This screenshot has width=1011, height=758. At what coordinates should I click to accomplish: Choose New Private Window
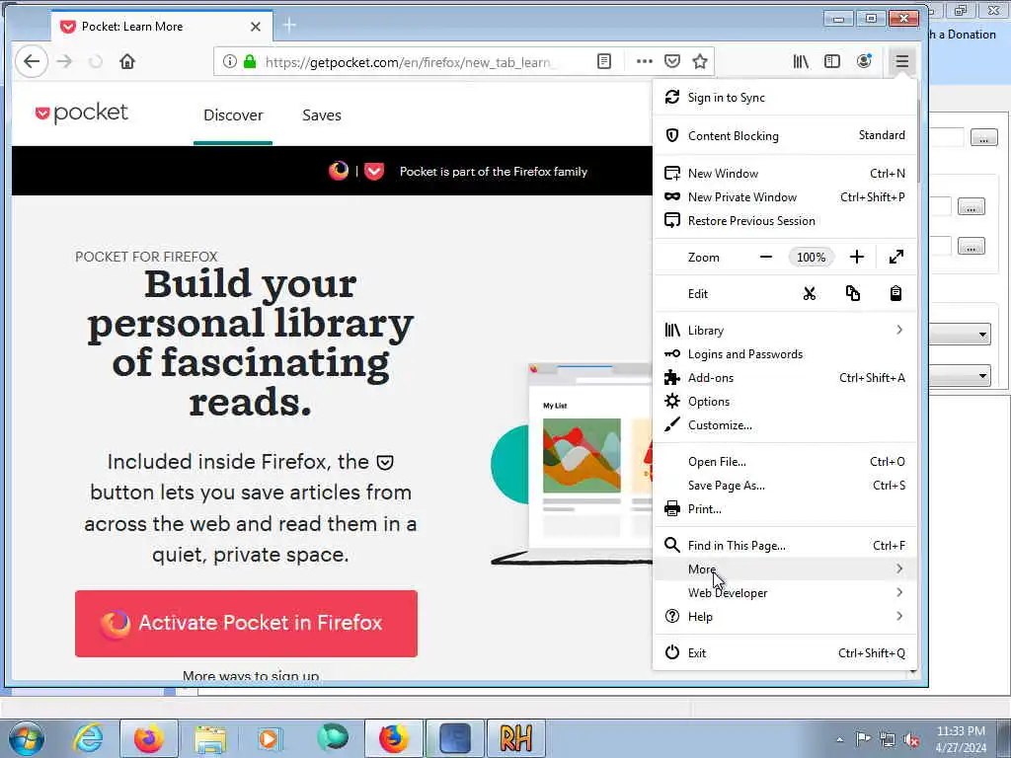point(784,197)
